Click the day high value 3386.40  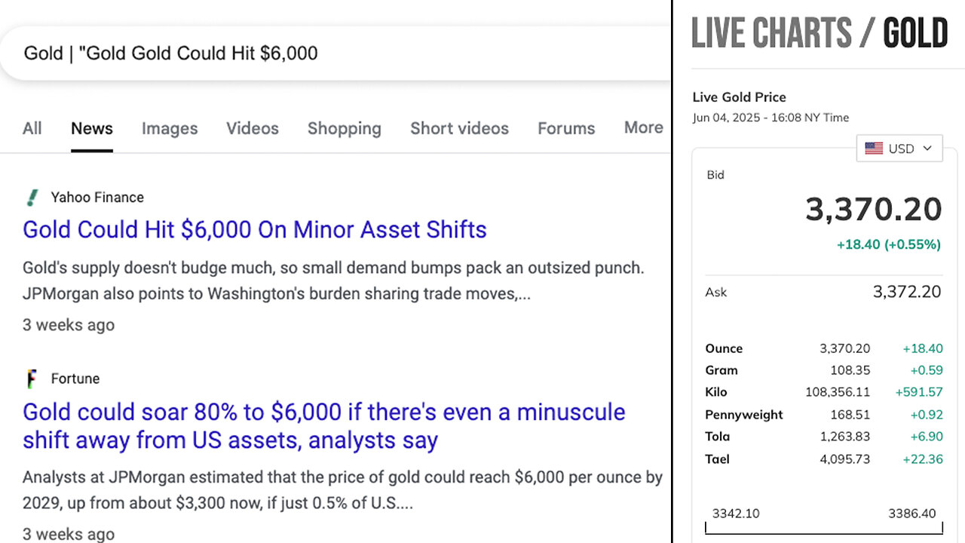coord(912,514)
